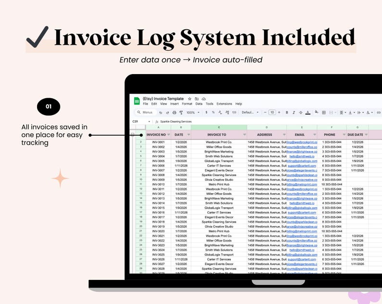Open the Help menu
Screen dimensions: 382x304
coord(239,104)
